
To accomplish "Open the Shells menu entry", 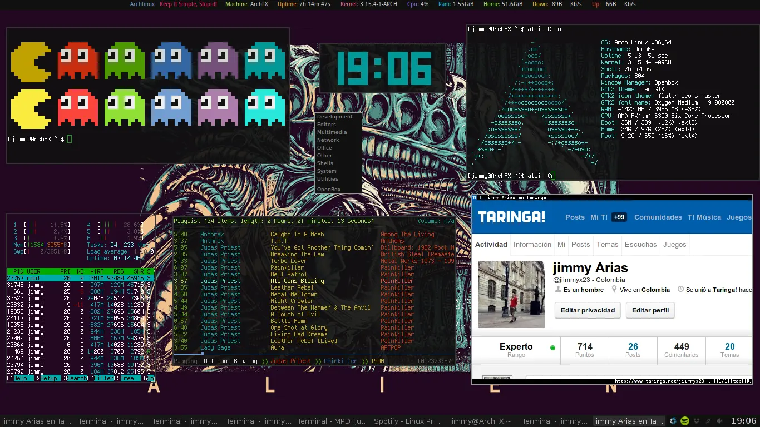I will click(339, 163).
